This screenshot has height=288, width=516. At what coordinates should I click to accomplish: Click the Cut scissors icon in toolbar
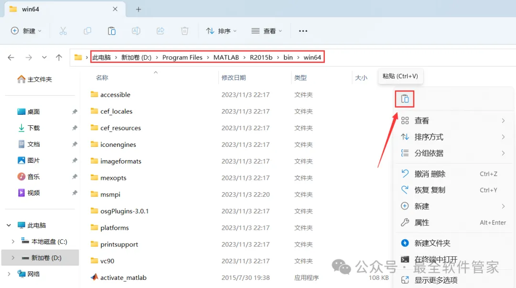click(x=63, y=31)
